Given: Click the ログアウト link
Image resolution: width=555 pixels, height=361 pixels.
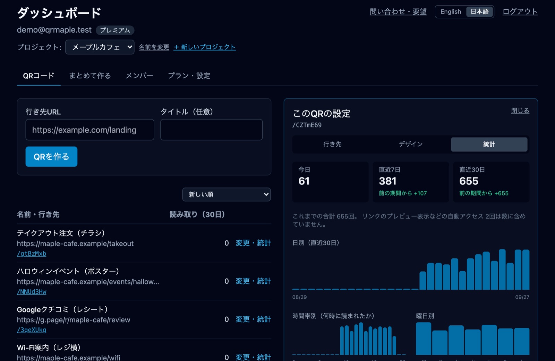Looking at the screenshot, I should pyautogui.click(x=520, y=11).
